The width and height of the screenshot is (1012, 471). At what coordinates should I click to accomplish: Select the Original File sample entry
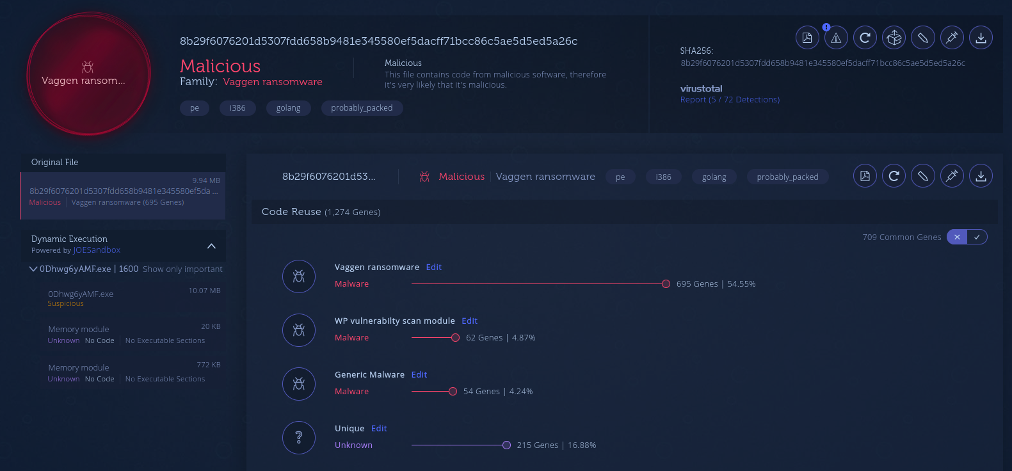[x=123, y=191]
